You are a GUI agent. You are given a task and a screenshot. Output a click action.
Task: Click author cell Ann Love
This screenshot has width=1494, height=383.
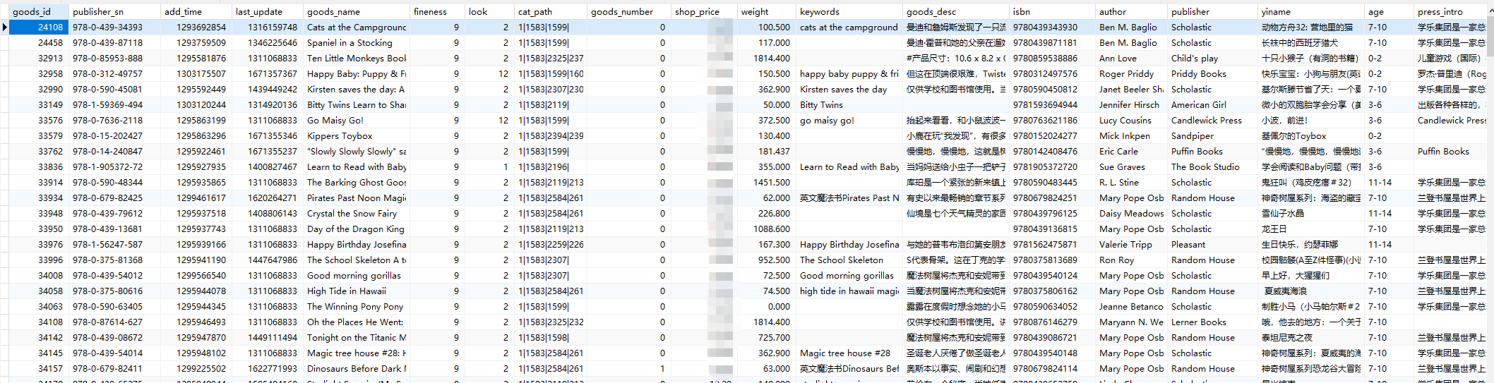1132,58
